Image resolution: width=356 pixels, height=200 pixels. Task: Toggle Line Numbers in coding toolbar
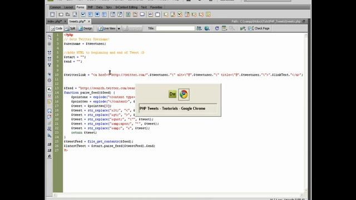tap(50, 89)
